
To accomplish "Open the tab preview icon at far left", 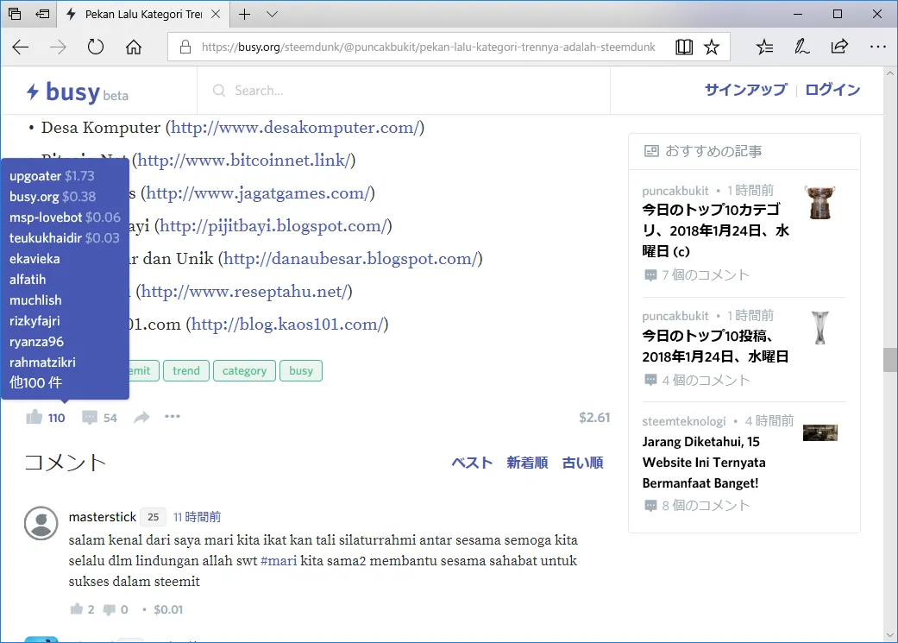I will 15,14.
